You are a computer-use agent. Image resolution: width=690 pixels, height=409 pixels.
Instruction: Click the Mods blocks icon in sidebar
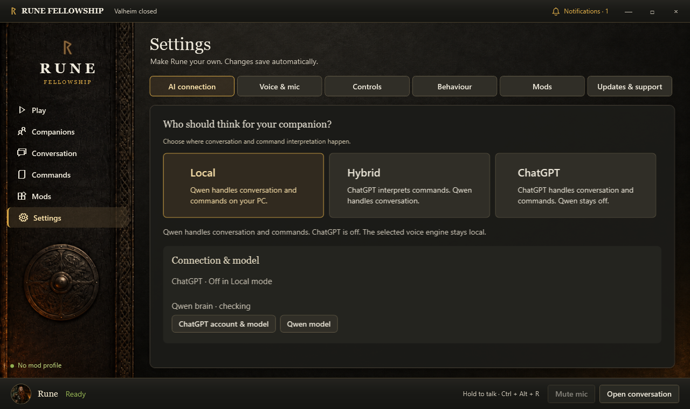click(x=22, y=196)
